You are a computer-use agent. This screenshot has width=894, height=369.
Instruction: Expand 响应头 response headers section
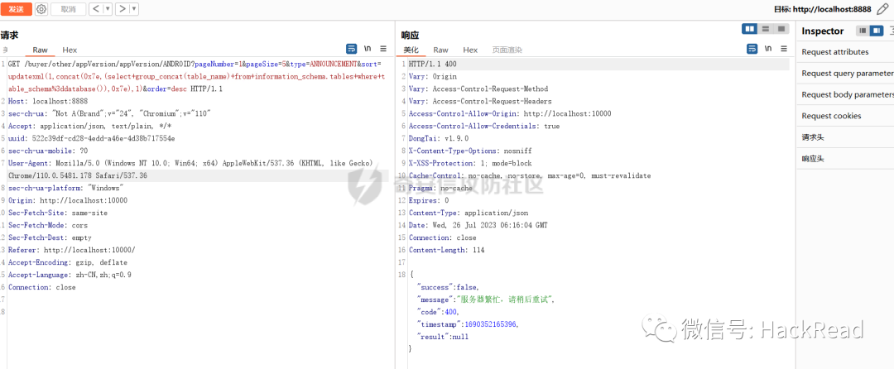pos(845,159)
